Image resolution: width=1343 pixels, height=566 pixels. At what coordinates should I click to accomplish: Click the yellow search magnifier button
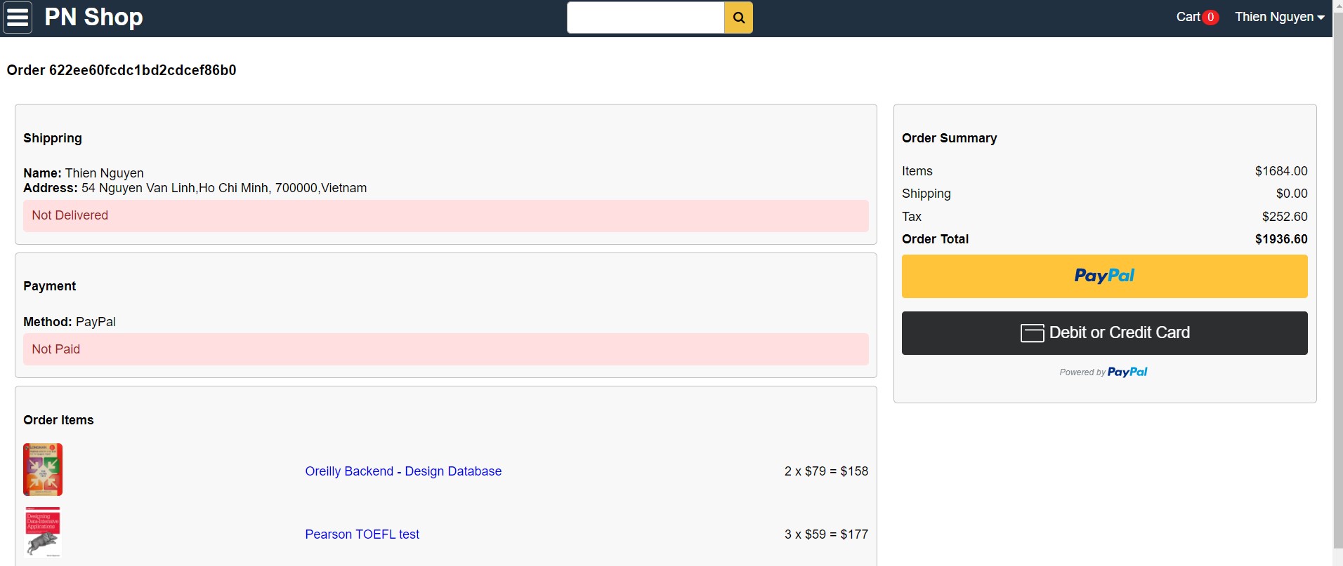[738, 18]
